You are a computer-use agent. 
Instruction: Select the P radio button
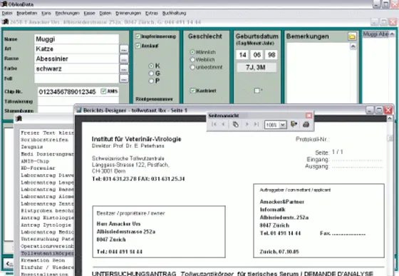pyautogui.click(x=151, y=81)
